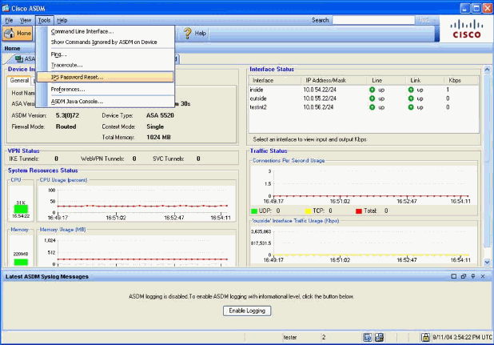494x345 pixels.
Task: Click the Cisco logo
Action: point(467,30)
